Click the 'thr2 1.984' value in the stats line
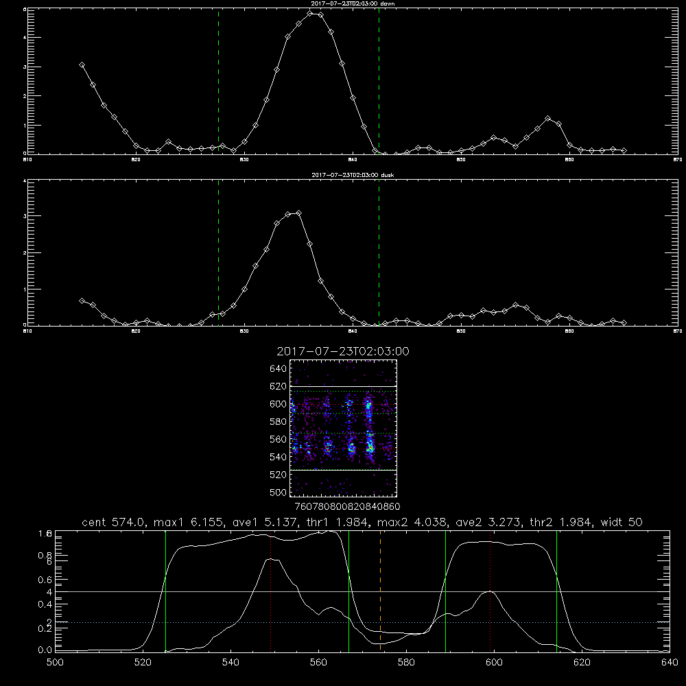The image size is (686, 686). [561, 522]
